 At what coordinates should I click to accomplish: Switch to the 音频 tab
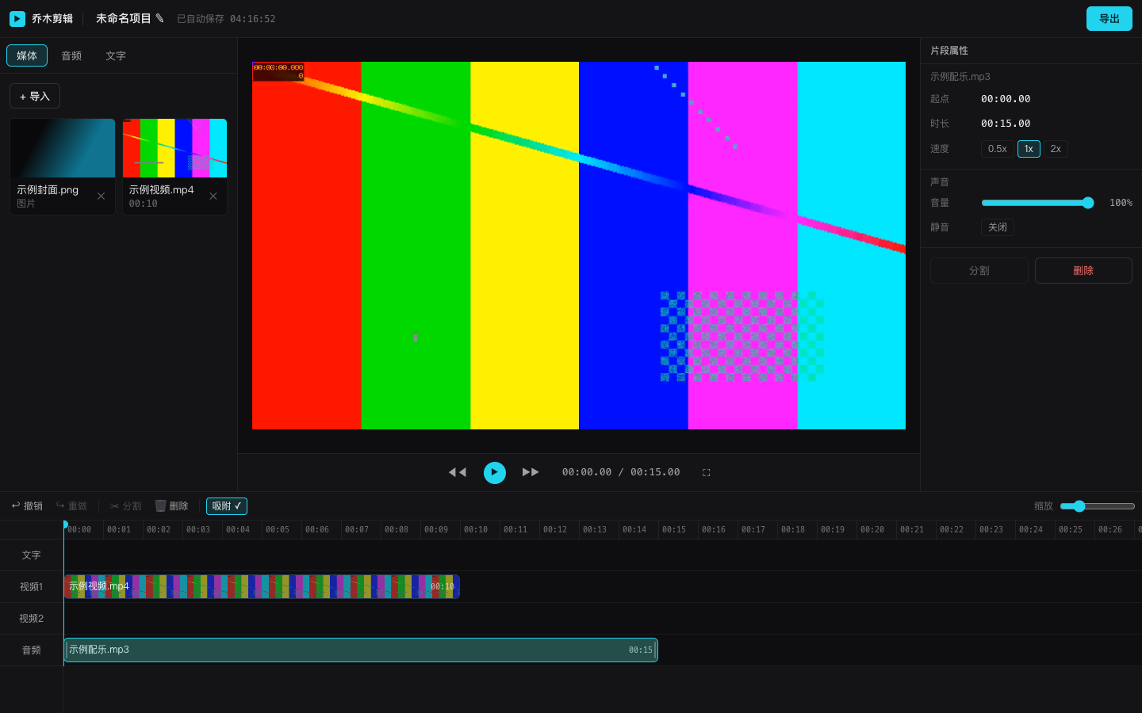(x=71, y=55)
